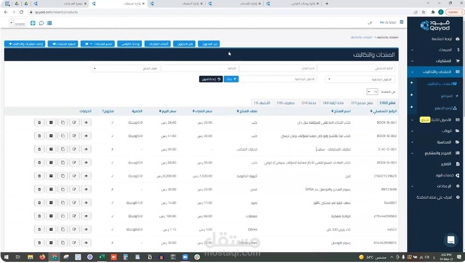This screenshot has width=465, height=263.
Task: Click blue بحث search button
Action: click(231, 79)
